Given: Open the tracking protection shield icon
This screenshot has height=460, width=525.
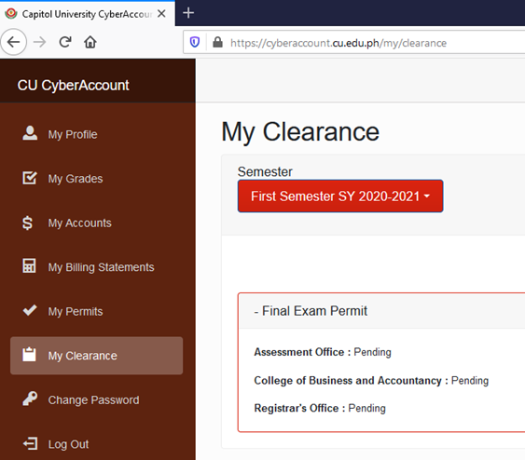Looking at the screenshot, I should (x=195, y=42).
